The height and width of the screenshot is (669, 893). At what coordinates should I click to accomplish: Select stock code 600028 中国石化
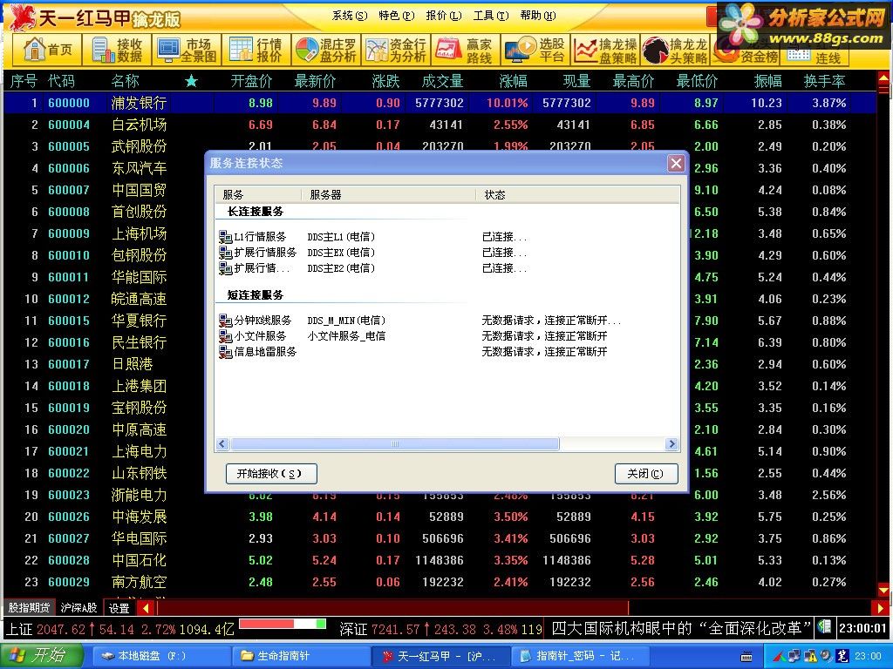click(x=440, y=560)
